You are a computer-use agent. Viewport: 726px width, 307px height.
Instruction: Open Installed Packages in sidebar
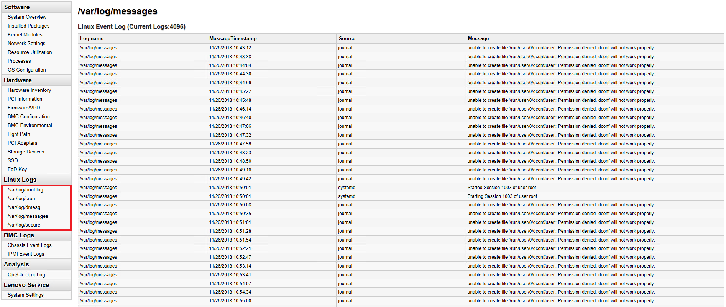coord(28,26)
